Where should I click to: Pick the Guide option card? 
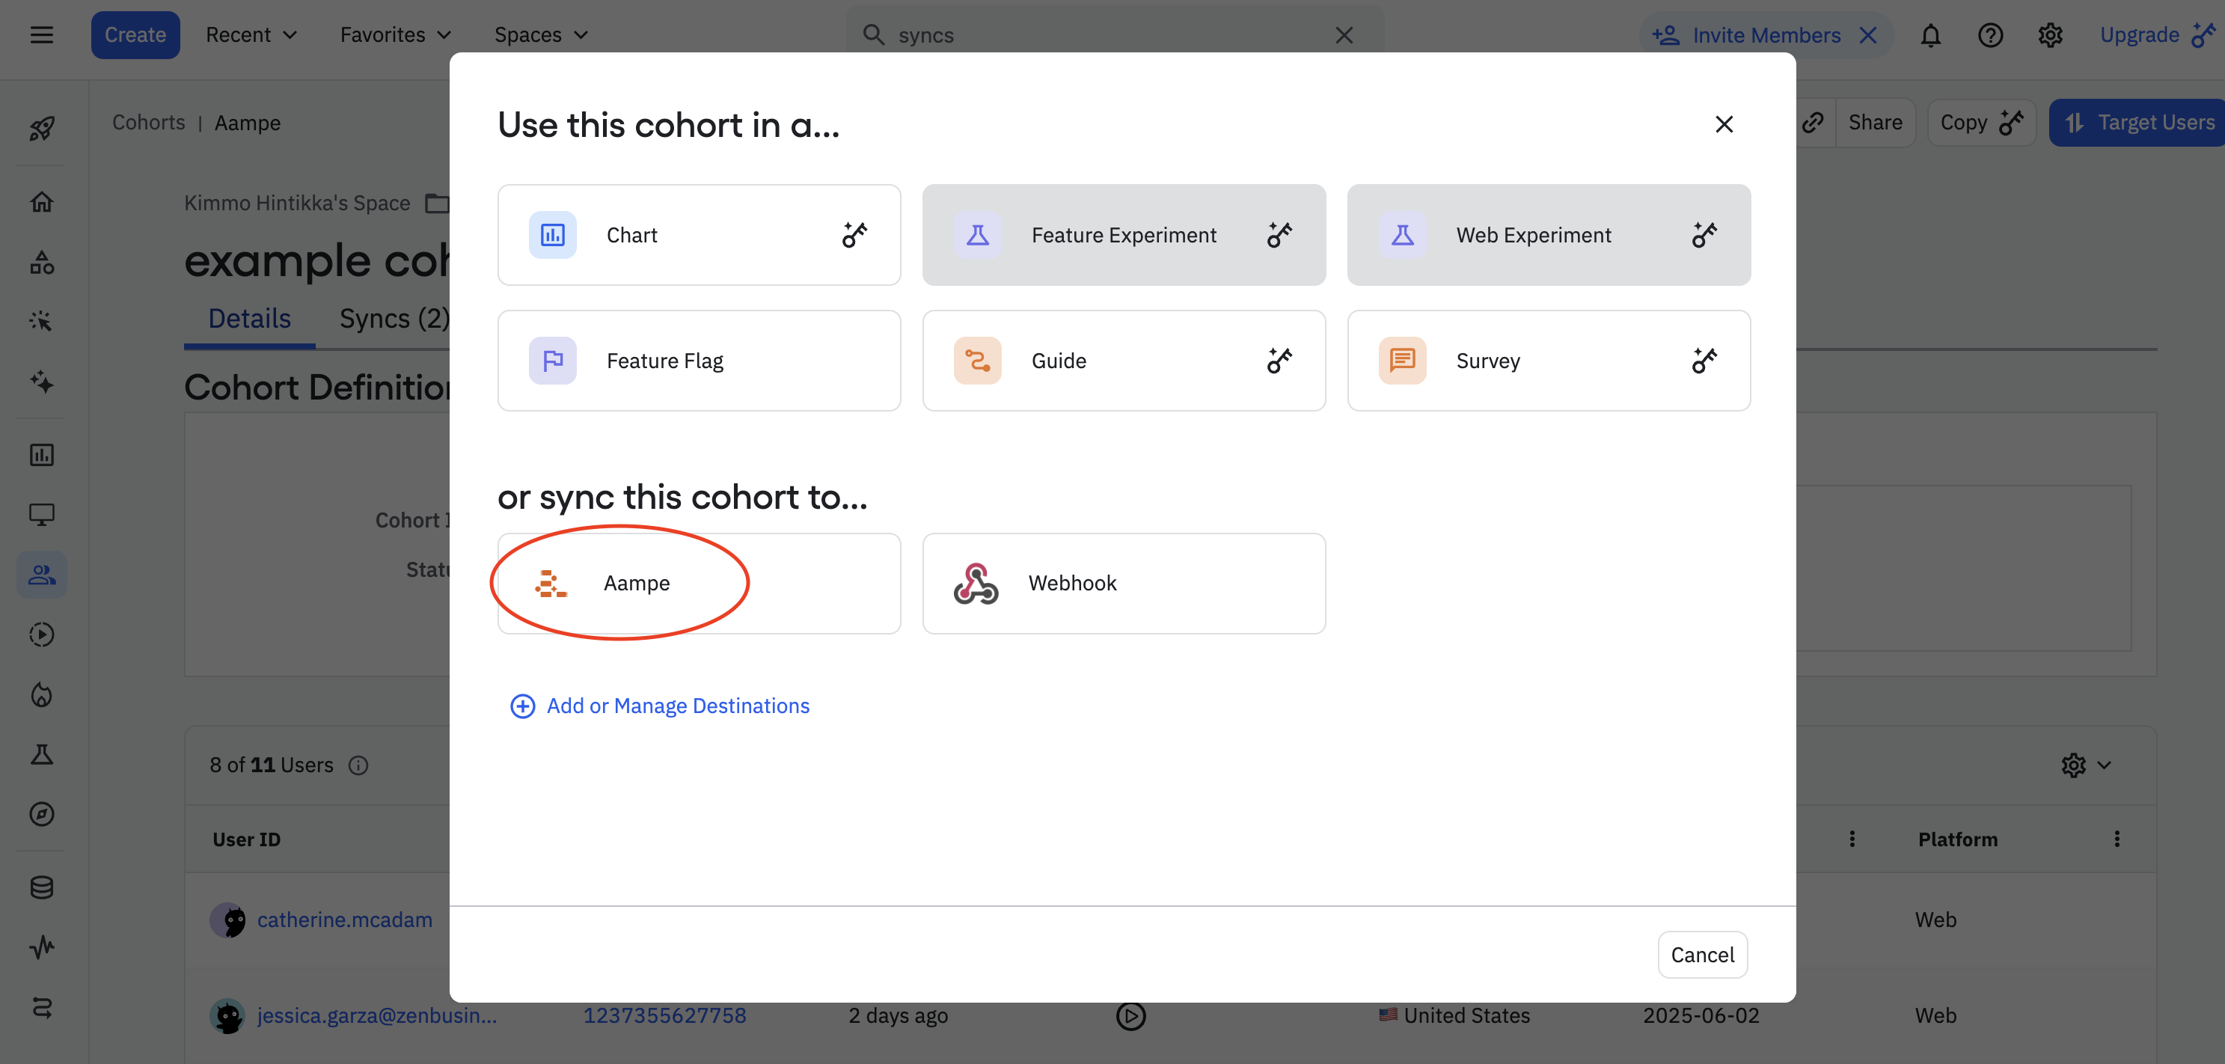1123,360
